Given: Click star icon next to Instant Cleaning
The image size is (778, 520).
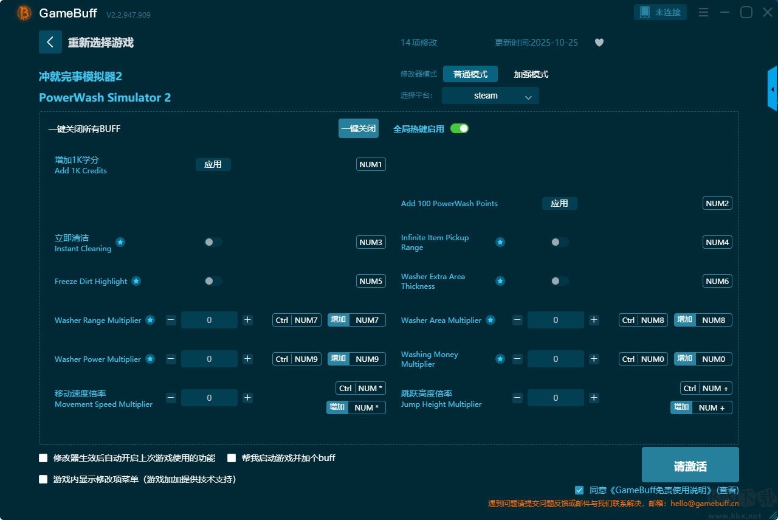Looking at the screenshot, I should (120, 242).
